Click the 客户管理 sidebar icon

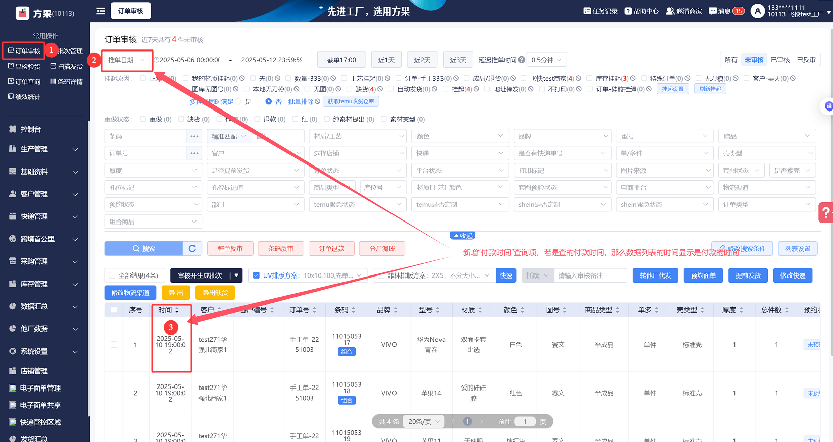pyautogui.click(x=13, y=194)
